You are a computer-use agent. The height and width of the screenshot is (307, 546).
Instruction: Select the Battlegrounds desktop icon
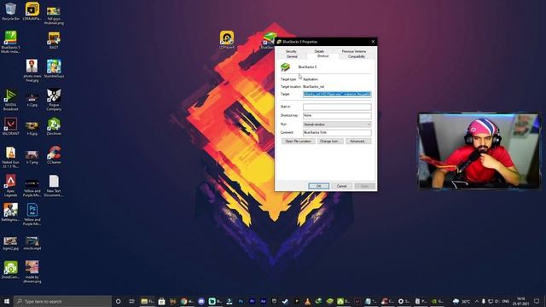10,212
